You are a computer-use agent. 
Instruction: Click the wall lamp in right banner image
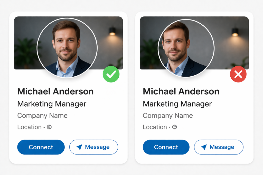(235, 32)
